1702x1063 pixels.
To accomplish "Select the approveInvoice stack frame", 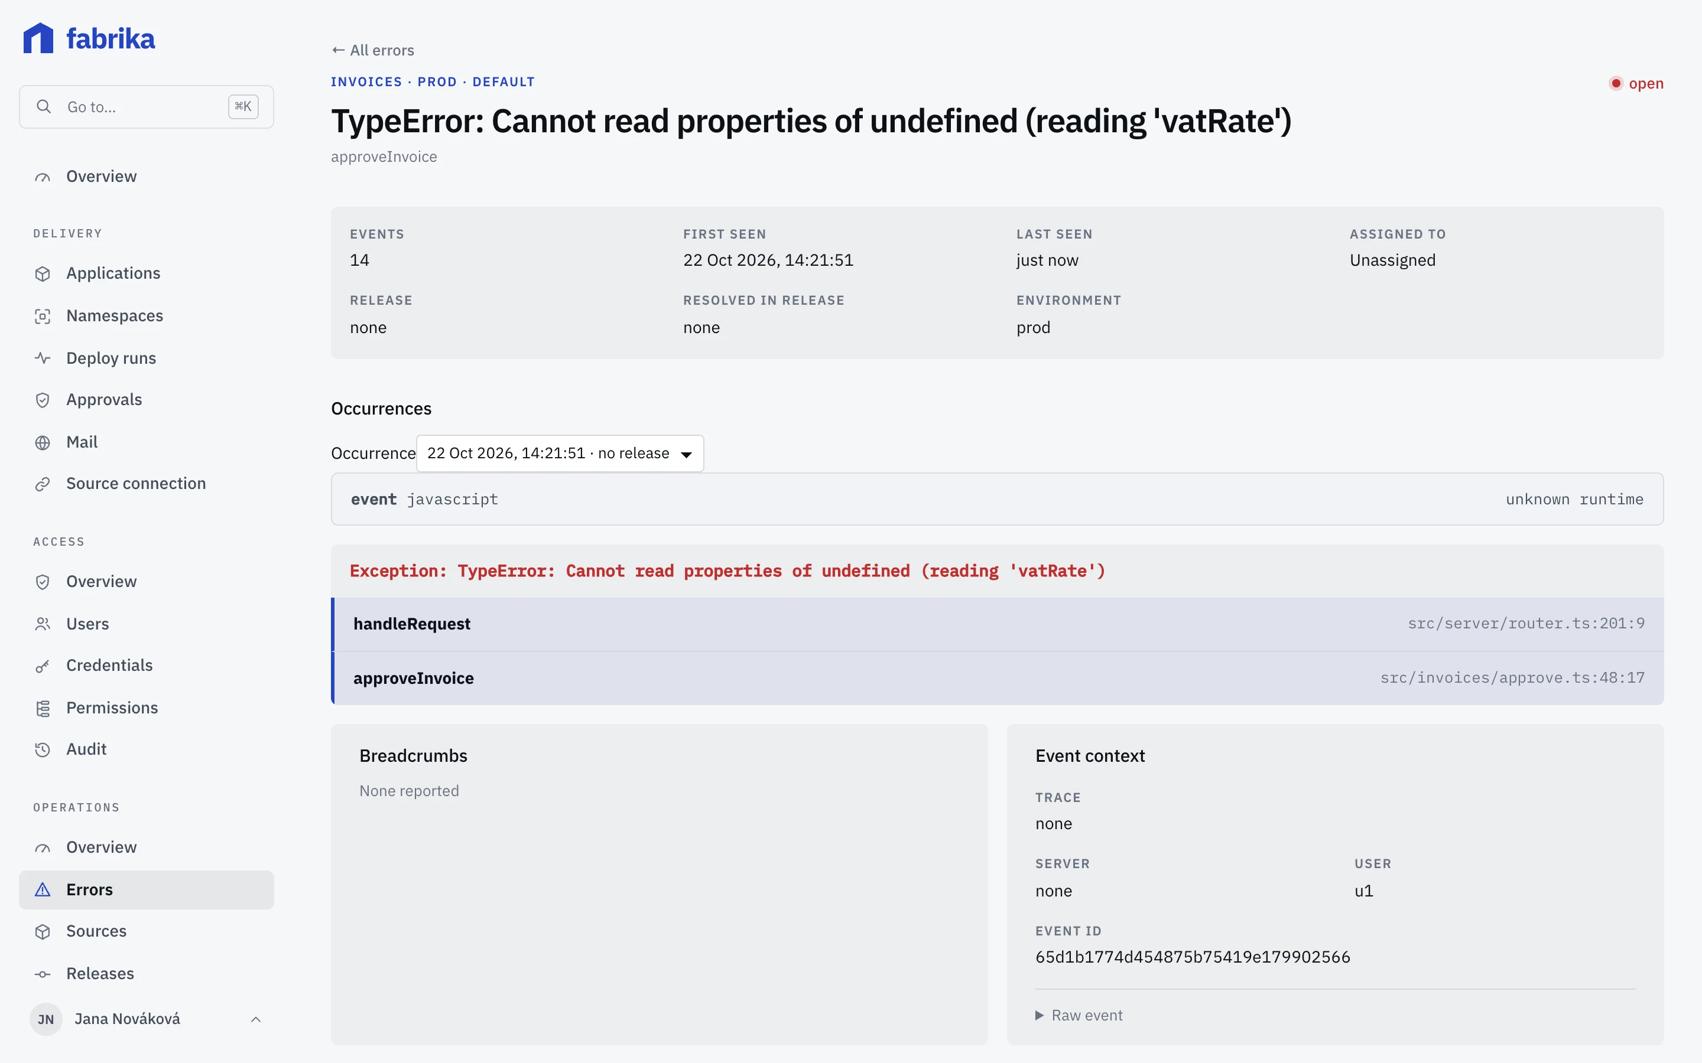I will (x=998, y=679).
